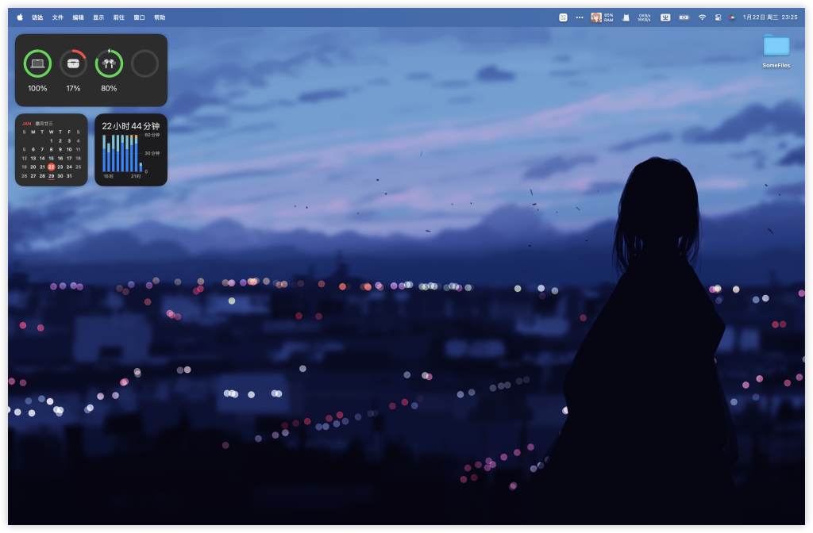813x533 pixels.
Task: Open the 前往 menu
Action: 119,17
